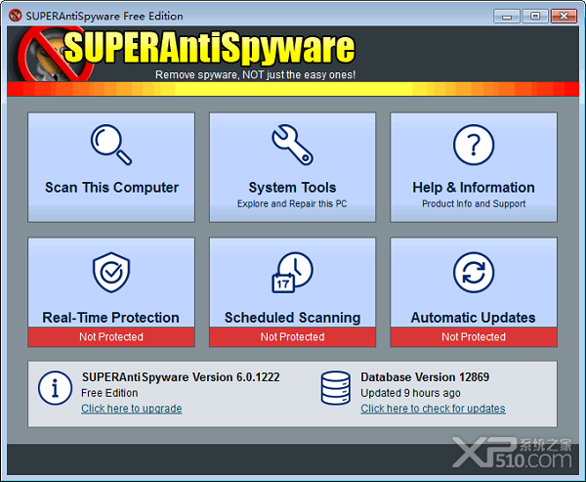Click the SUPERAntiSpyware title bar app icon
The height and width of the screenshot is (482, 586).
pos(16,16)
